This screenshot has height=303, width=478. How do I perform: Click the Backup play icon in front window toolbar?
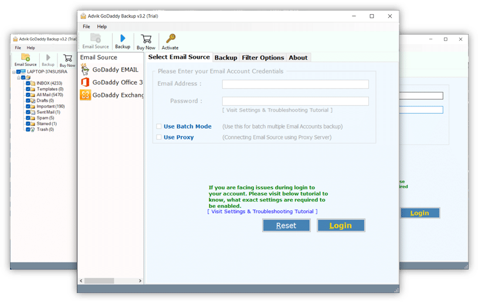[123, 38]
